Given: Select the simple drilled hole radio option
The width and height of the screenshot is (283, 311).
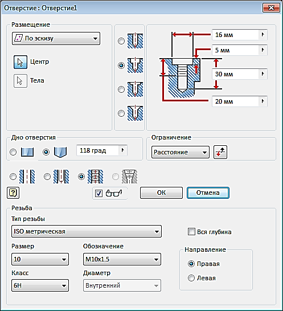Looking at the screenshot, I should (x=121, y=41).
